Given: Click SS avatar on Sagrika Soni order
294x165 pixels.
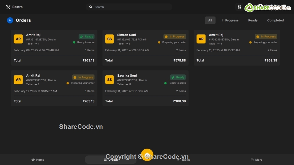Looking at the screenshot, I should click(110, 80).
